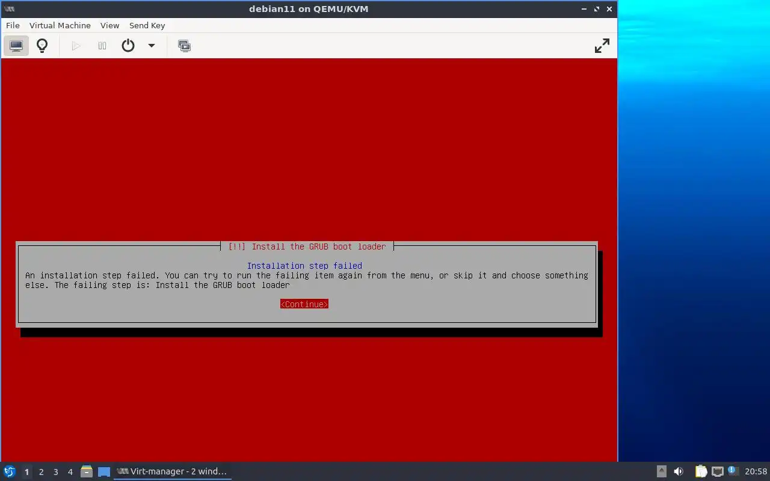Open the network status tray icon
The image size is (770, 481).
point(717,471)
